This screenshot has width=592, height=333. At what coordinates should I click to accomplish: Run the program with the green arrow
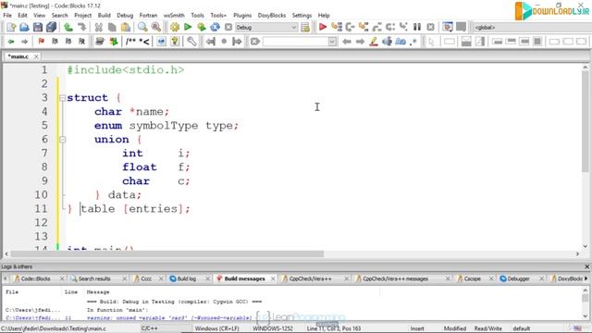[x=188, y=27]
